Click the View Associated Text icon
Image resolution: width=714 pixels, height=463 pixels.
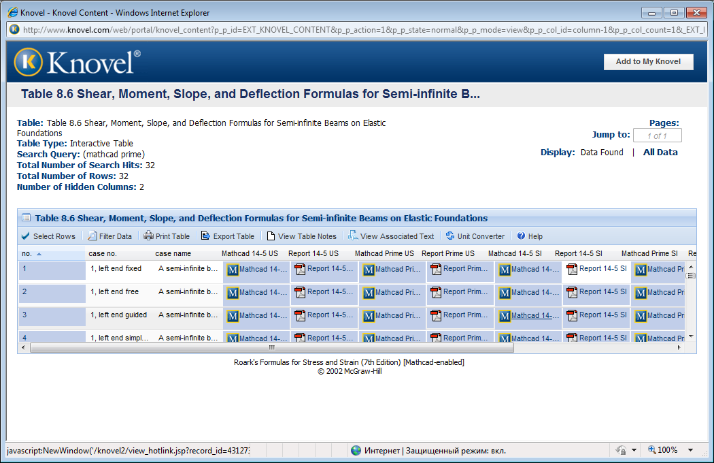353,236
